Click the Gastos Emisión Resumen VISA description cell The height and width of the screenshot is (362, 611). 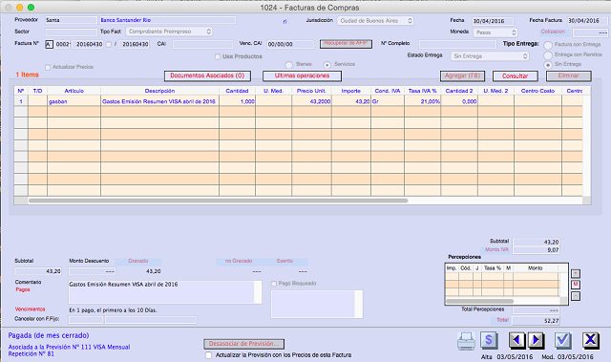point(159,101)
